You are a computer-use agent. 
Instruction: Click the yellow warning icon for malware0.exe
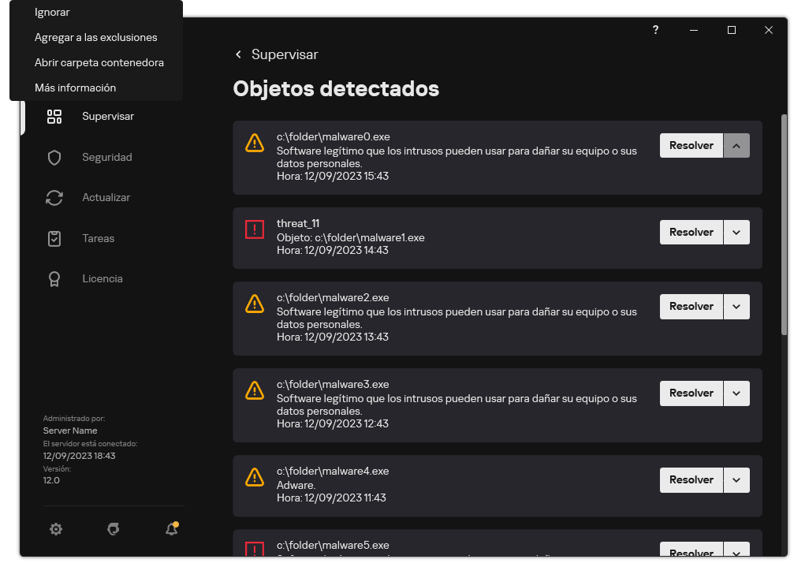click(254, 143)
